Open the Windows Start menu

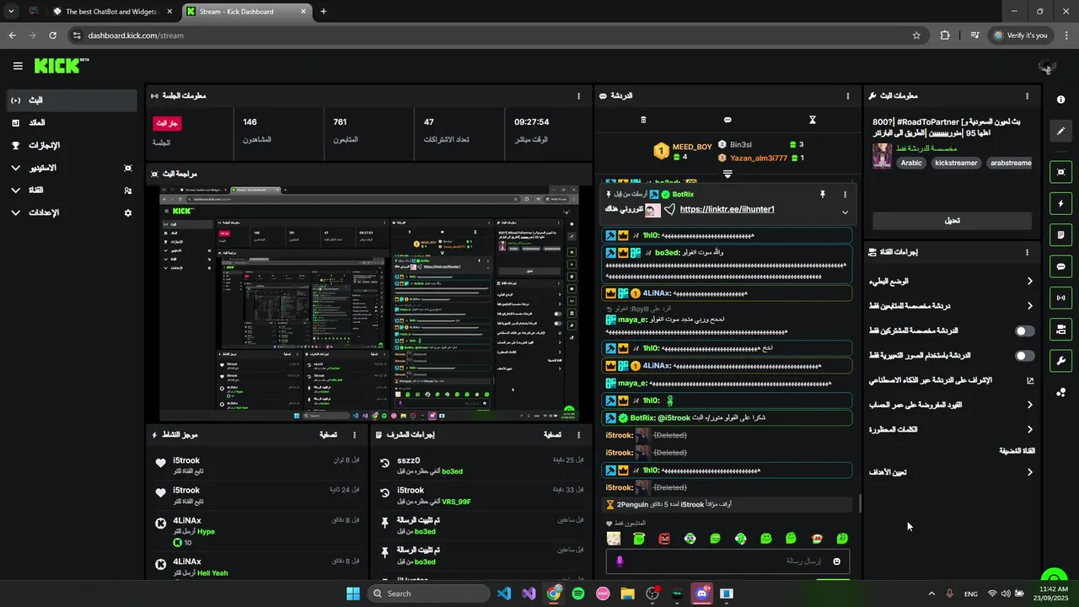coord(352,594)
